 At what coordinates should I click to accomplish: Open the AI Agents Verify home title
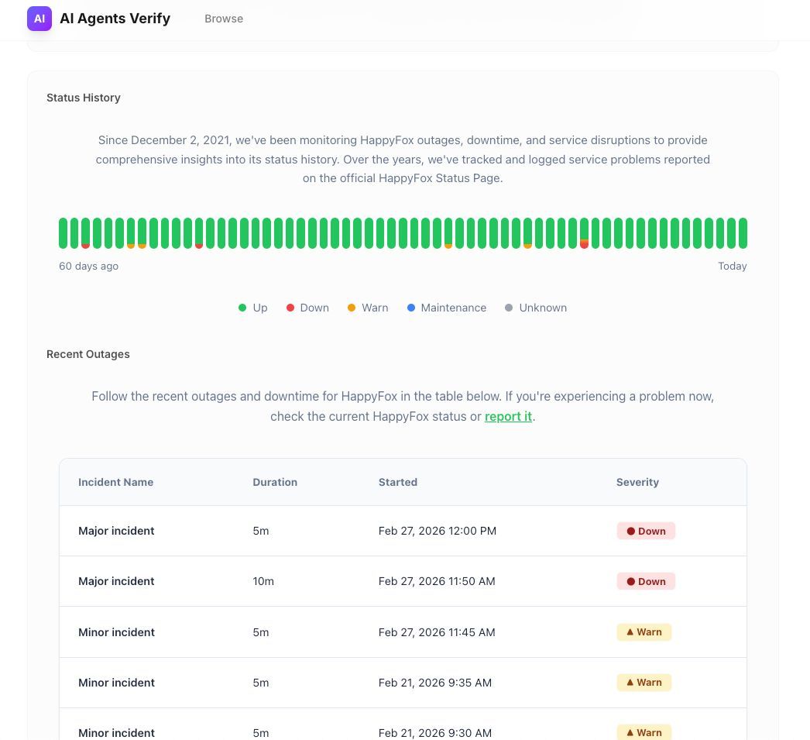115,19
